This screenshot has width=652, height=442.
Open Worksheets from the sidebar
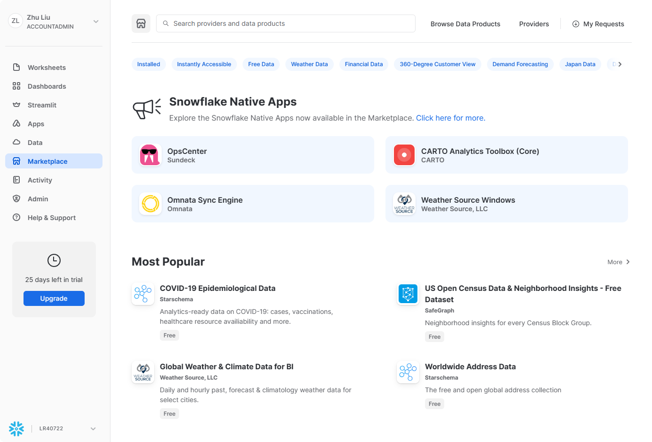click(x=47, y=68)
